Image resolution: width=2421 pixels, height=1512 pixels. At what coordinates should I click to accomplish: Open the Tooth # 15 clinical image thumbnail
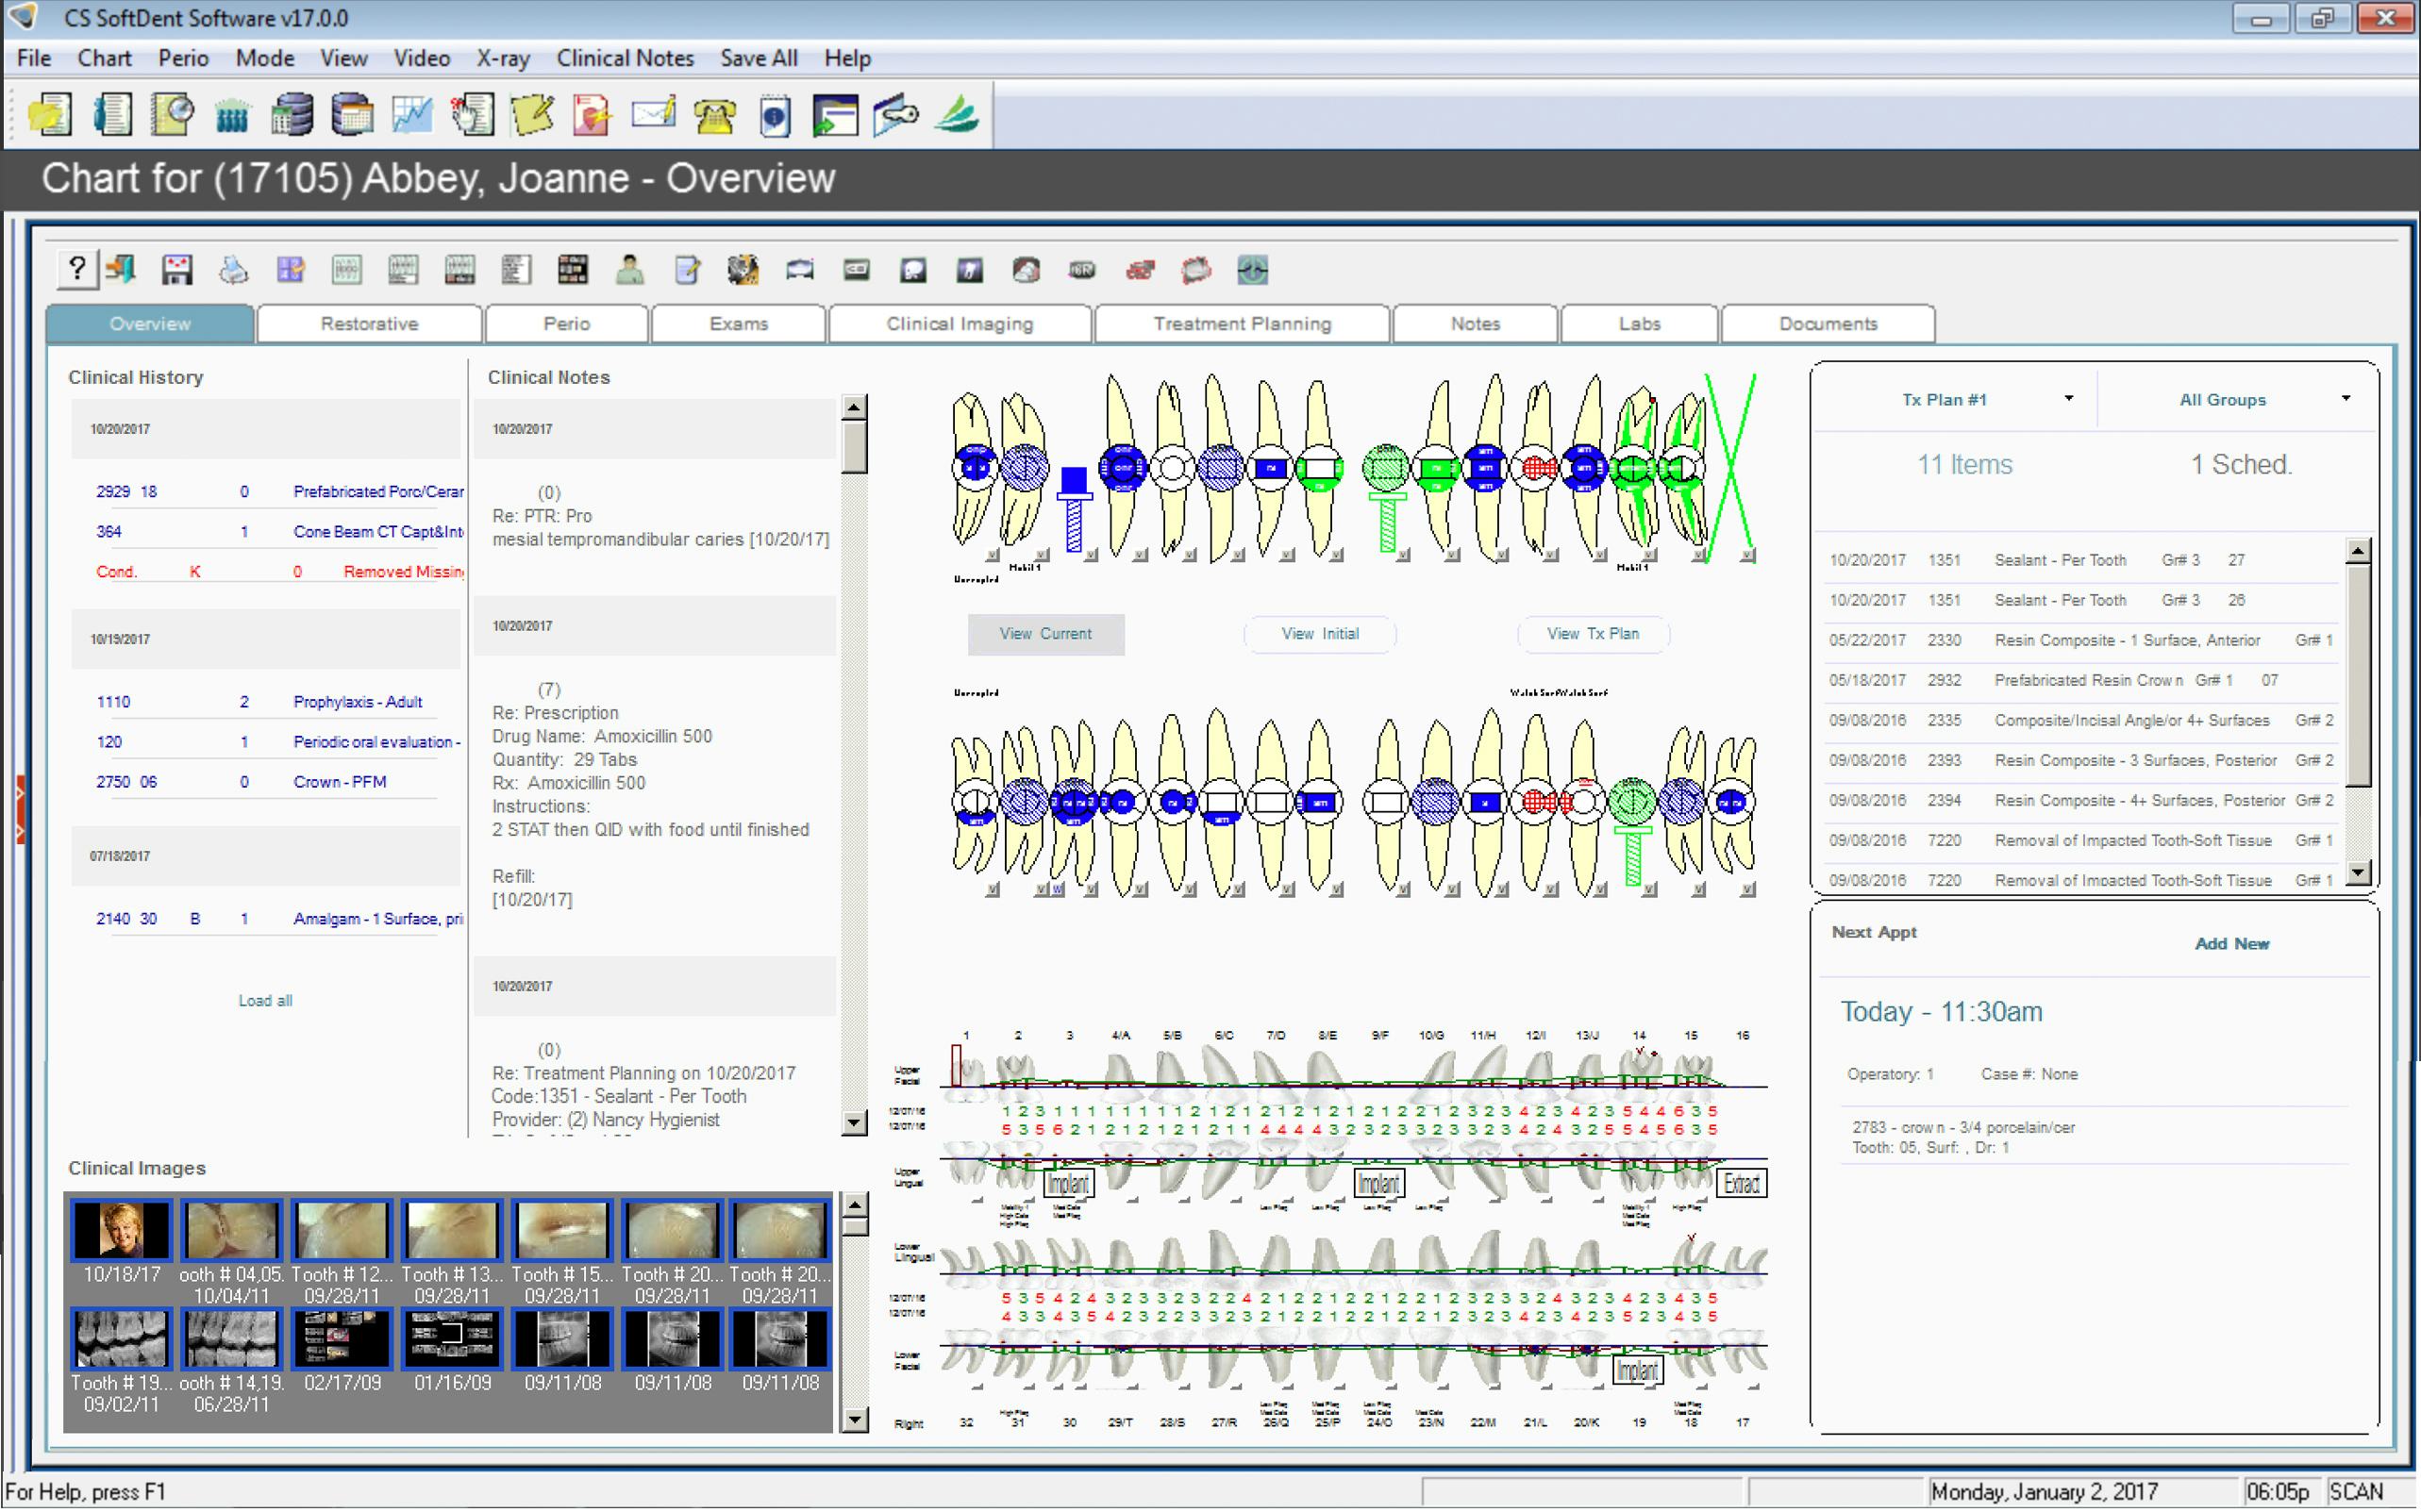pyautogui.click(x=561, y=1232)
